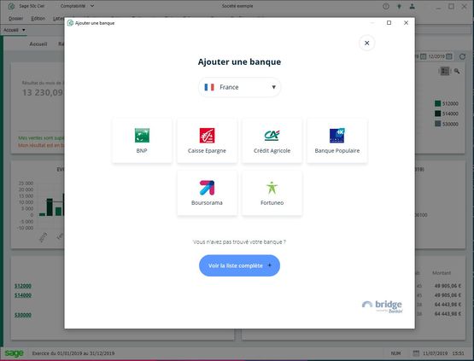Select the Banque Populaire bank
Image resolution: width=474 pixels, height=361 pixels.
[337, 141]
